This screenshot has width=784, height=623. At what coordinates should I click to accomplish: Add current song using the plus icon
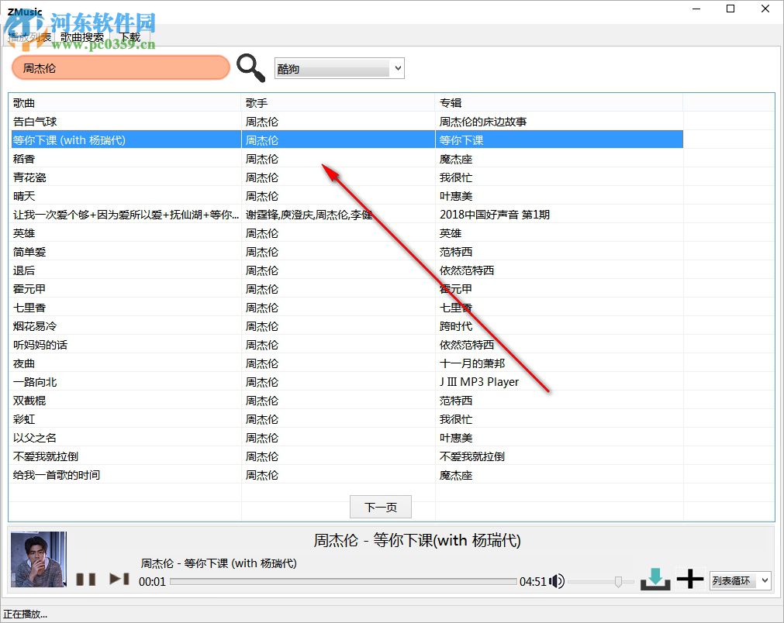(689, 578)
